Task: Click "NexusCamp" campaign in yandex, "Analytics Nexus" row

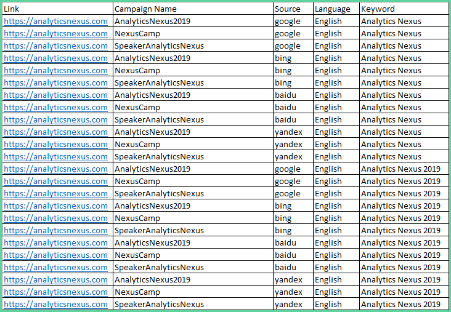Action: click(x=137, y=144)
